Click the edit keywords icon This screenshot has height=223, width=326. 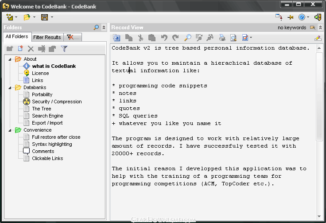point(312,27)
